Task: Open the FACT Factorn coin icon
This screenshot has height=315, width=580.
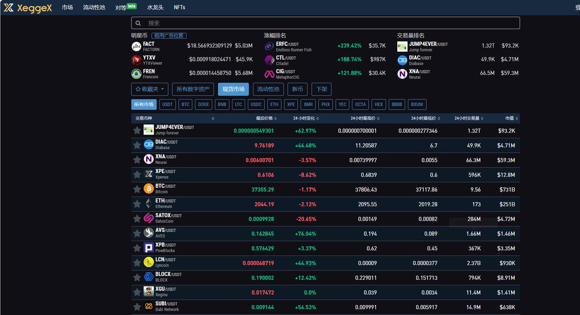Action: click(136, 46)
